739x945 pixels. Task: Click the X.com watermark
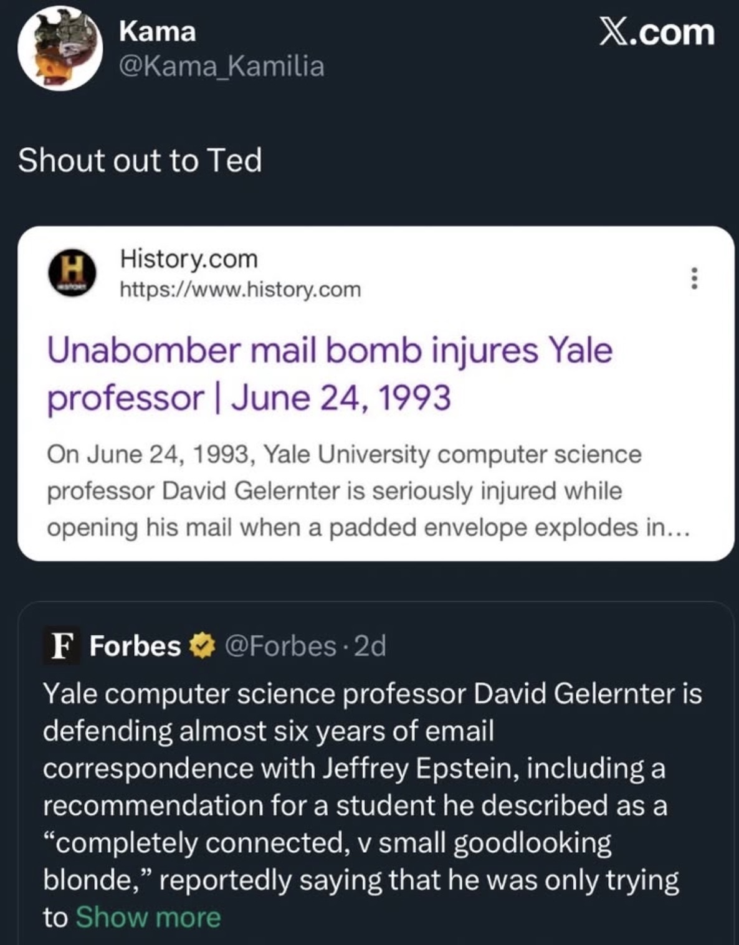point(657,32)
